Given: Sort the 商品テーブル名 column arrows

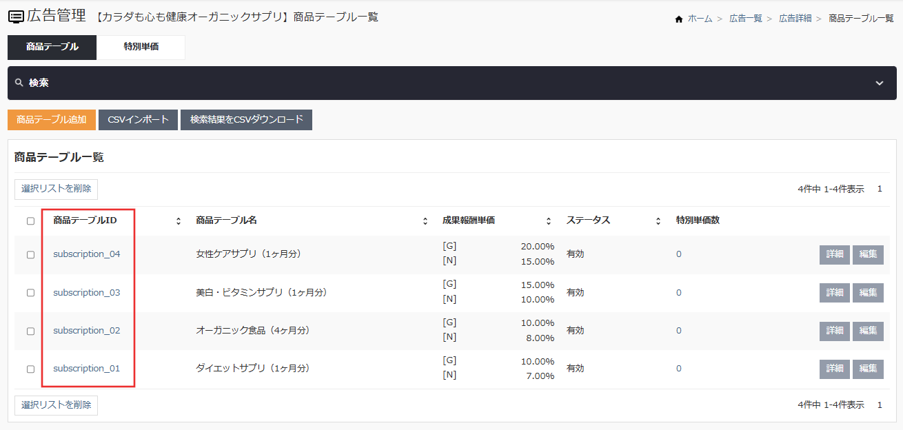Looking at the screenshot, I should click(425, 221).
